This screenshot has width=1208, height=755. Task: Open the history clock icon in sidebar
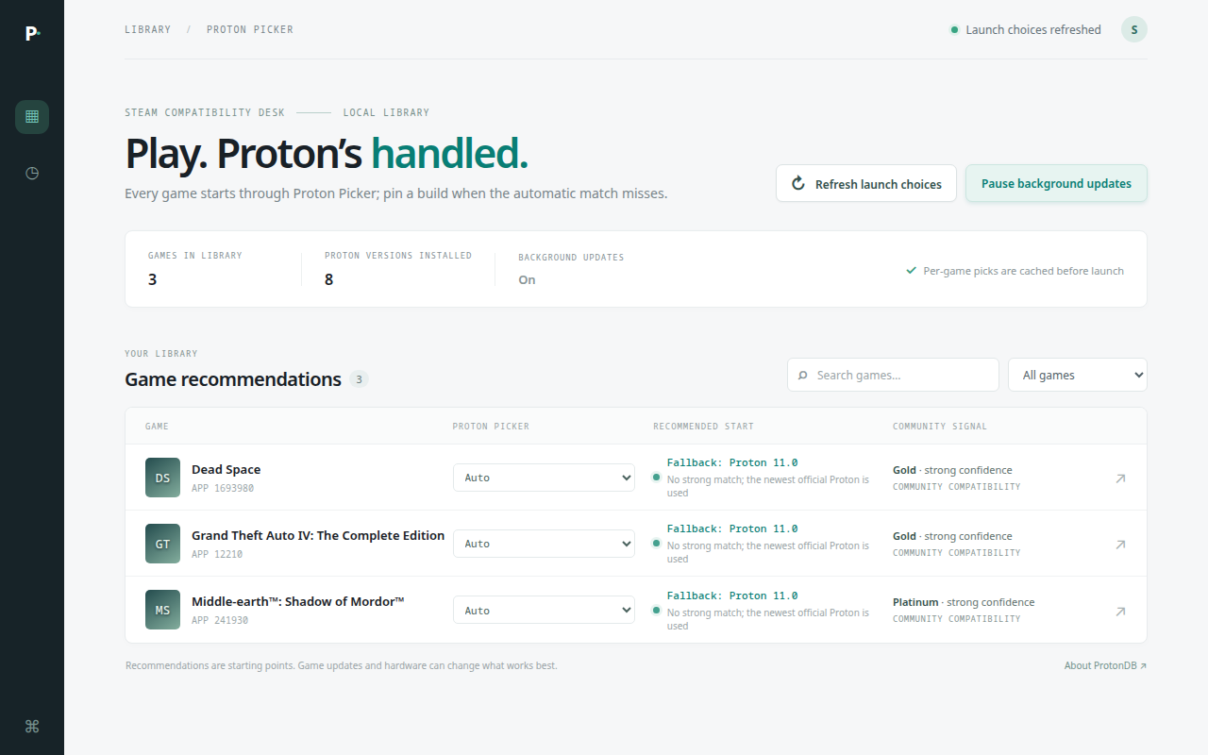click(x=32, y=174)
